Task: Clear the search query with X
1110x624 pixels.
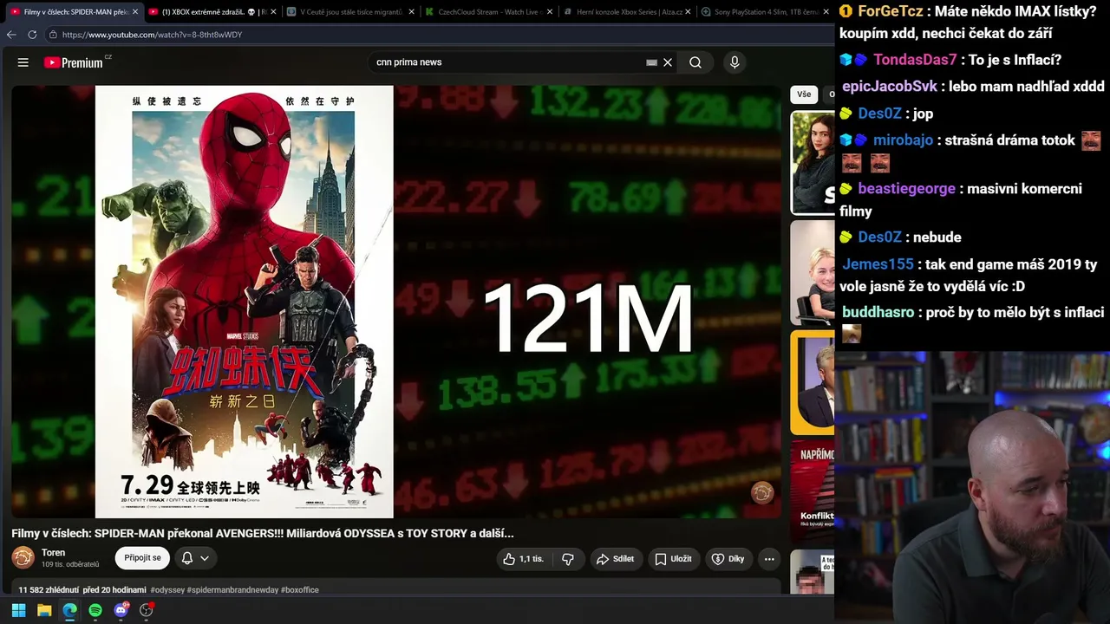Action: 668,62
